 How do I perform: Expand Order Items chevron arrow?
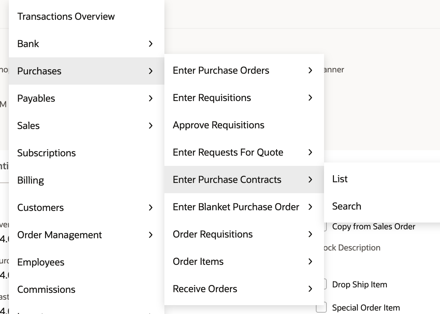[310, 261]
